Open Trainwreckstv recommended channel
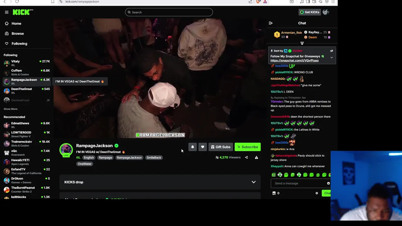 27,143
